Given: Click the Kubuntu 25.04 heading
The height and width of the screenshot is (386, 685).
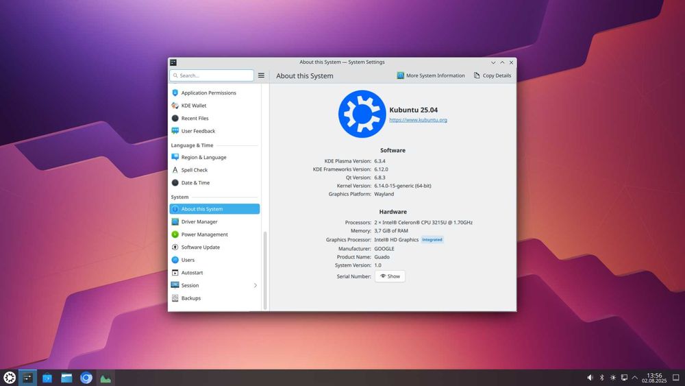Looking at the screenshot, I should click(413, 110).
